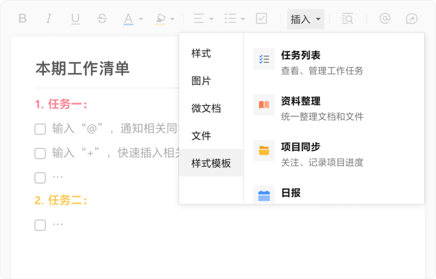Click the 本期工作清单 document title

[82, 69]
